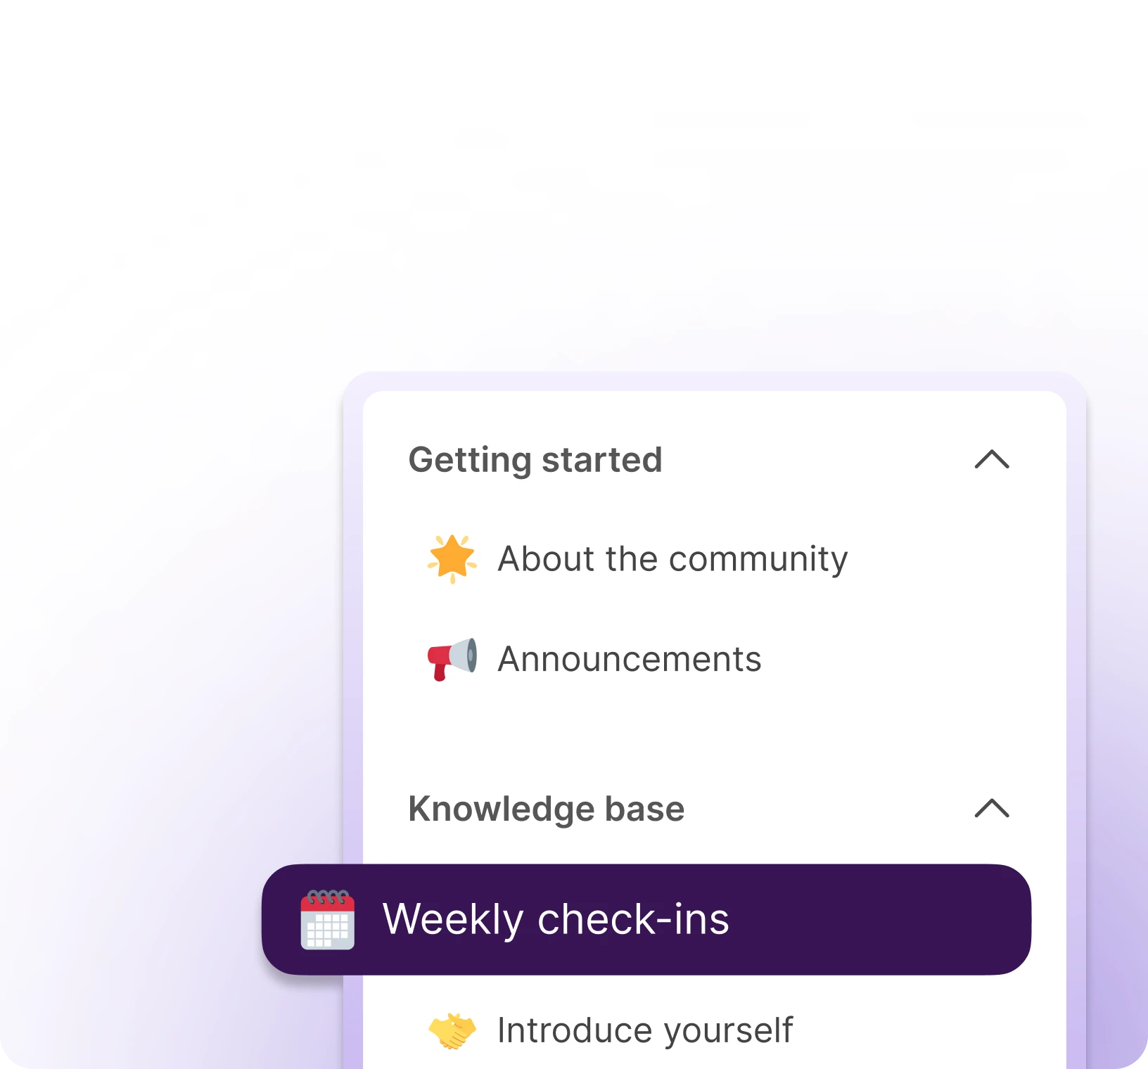Open the About the community channel
This screenshot has height=1069, width=1148.
[672, 559]
